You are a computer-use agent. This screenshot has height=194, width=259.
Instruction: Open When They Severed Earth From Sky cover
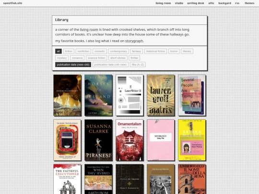(x=98, y=179)
